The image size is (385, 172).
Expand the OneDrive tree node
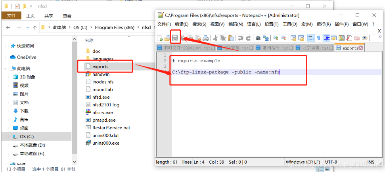(x=6, y=57)
